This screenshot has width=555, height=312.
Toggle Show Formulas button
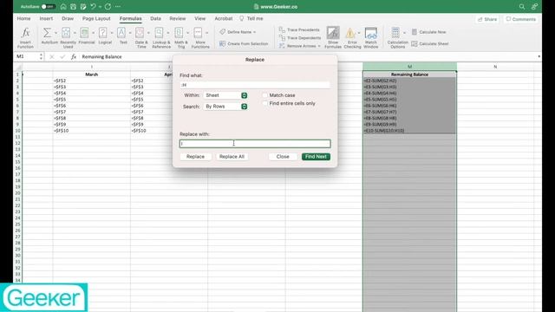coord(333,37)
